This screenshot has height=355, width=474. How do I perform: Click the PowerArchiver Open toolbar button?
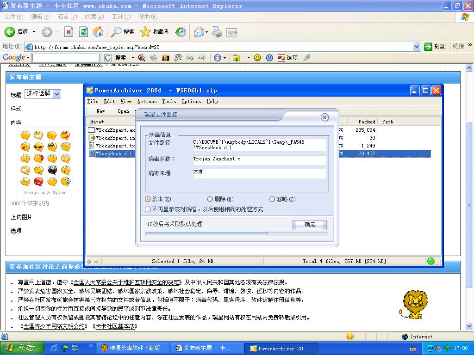(123, 111)
